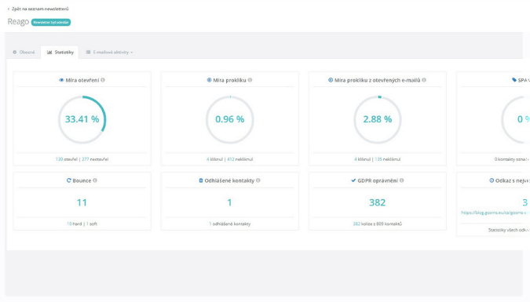This screenshot has height=302, width=530.
Task: Click info icon next to GDPR oprávnění
Action: coord(401,180)
